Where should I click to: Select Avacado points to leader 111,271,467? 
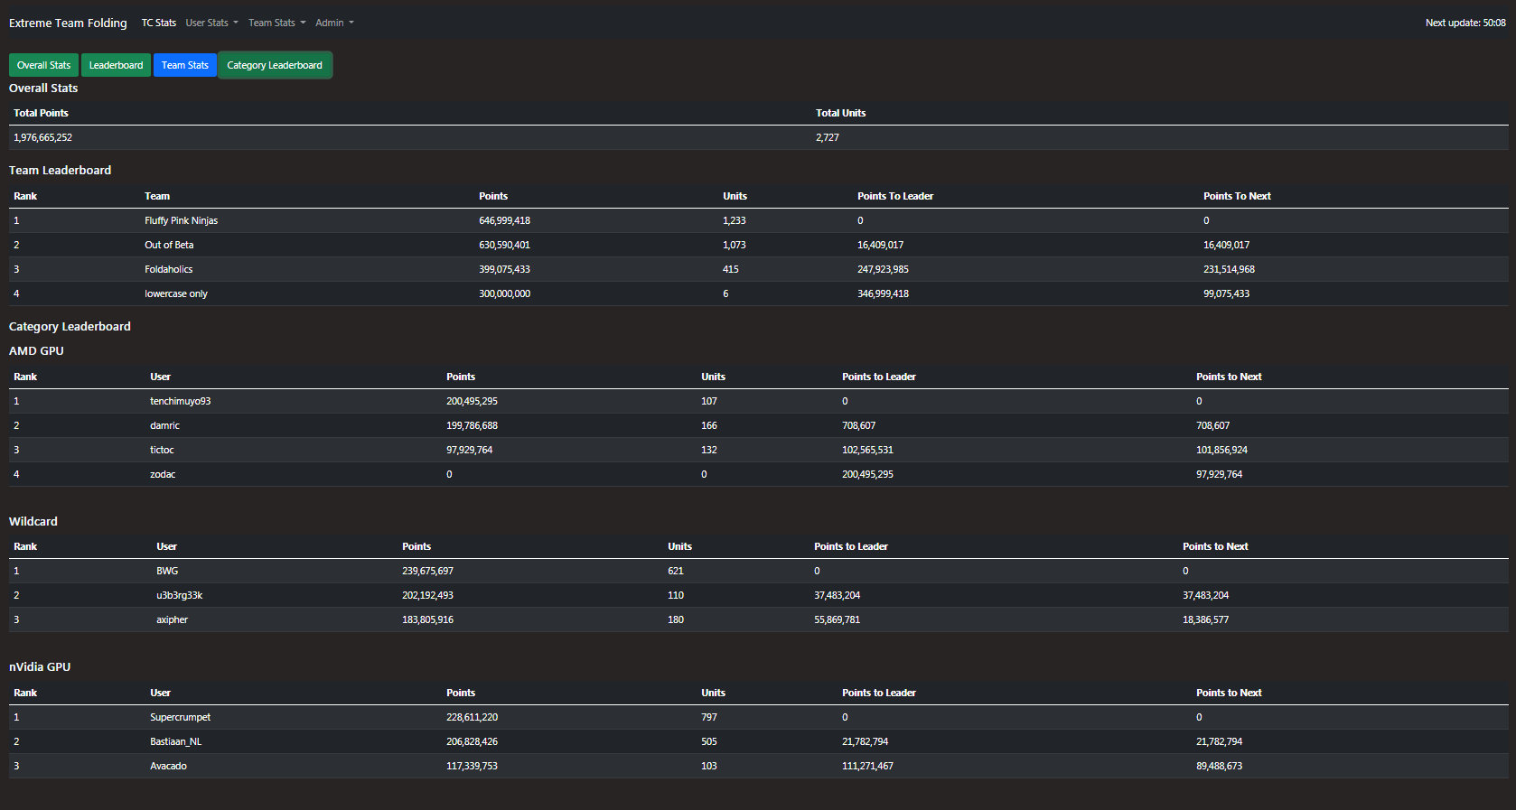[x=867, y=766]
